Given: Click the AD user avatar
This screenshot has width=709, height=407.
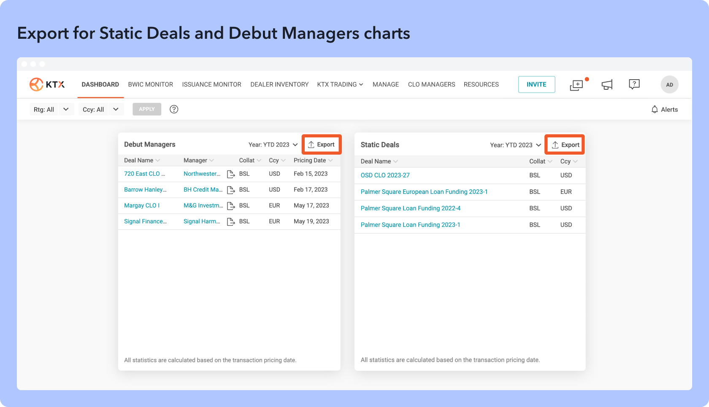Looking at the screenshot, I should coord(669,85).
